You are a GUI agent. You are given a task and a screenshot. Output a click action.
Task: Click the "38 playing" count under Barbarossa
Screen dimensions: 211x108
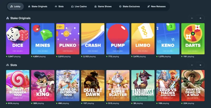tap(138, 104)
